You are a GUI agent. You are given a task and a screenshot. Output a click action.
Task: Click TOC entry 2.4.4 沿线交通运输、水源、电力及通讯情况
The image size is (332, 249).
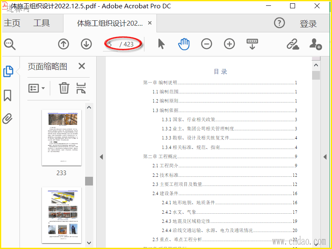coord(229,230)
